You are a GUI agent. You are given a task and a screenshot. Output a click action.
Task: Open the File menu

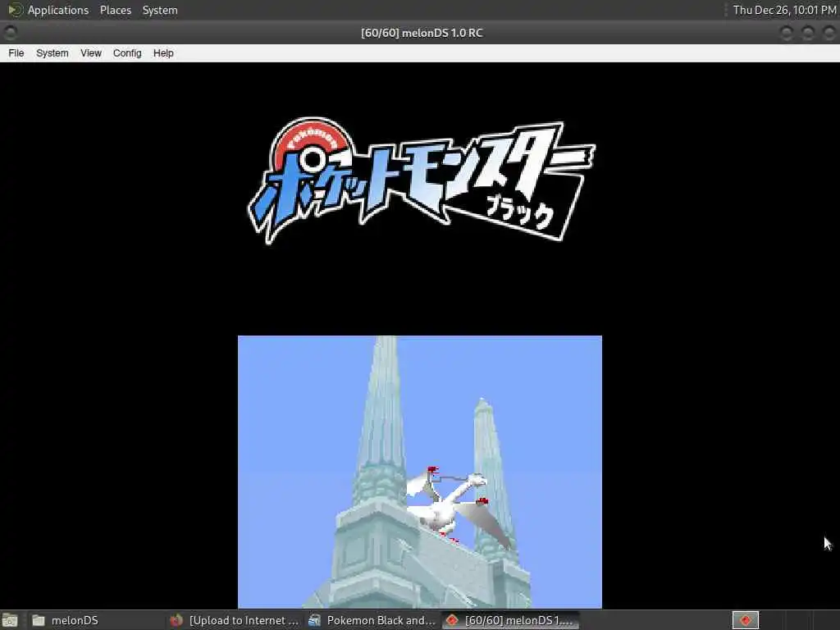[16, 53]
